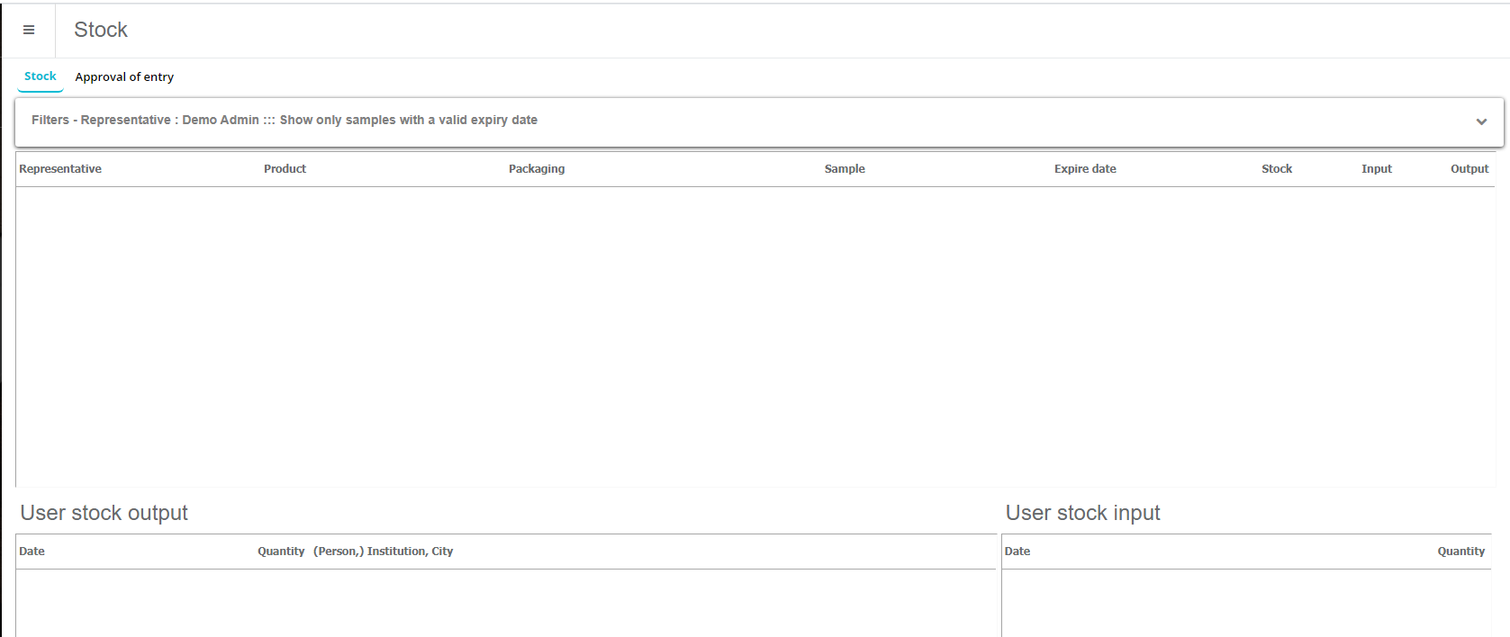This screenshot has width=1510, height=637.
Task: Open the hamburger navigation menu
Action: (x=29, y=30)
